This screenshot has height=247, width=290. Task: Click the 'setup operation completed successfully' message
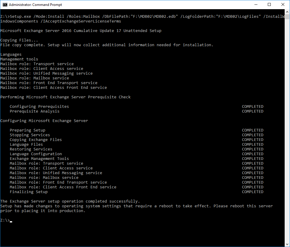70,201
